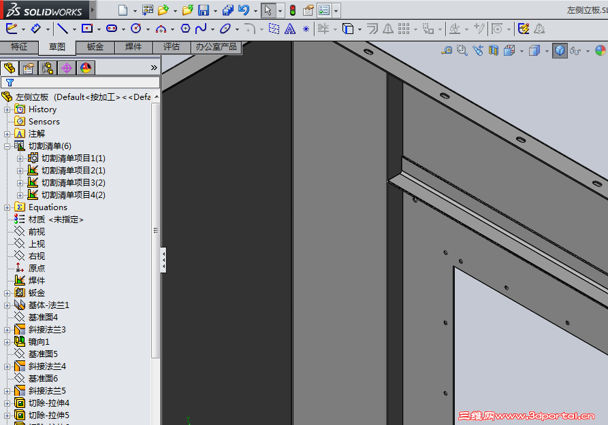Screen dimensions: 608x425
Task: Switch to the 草图 tab
Action: click(x=57, y=47)
